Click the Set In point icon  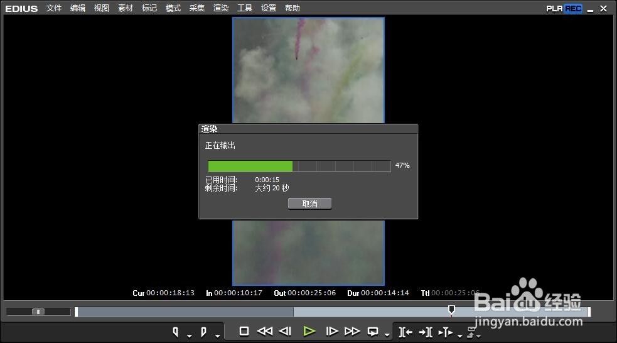[176, 332]
